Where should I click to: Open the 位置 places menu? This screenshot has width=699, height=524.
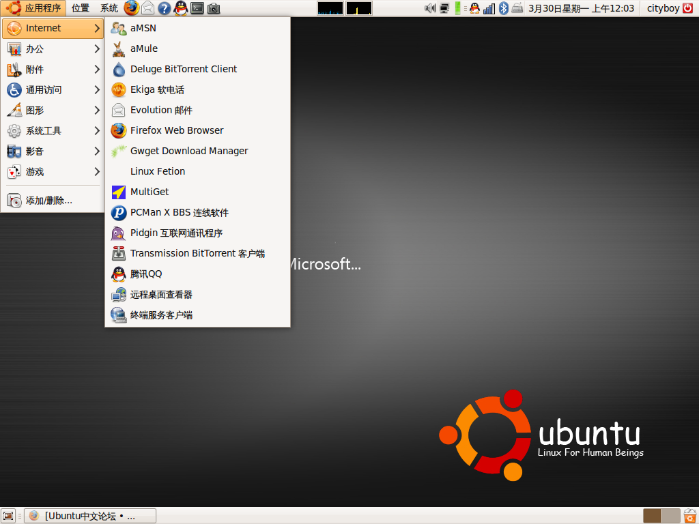pyautogui.click(x=81, y=8)
